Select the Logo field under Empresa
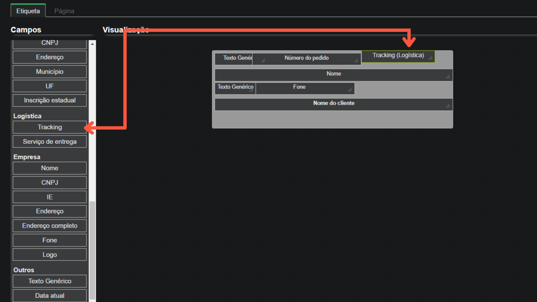This screenshot has width=537, height=302. tap(50, 255)
